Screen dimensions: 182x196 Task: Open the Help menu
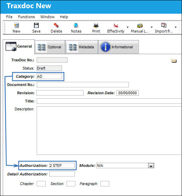pos(64,17)
